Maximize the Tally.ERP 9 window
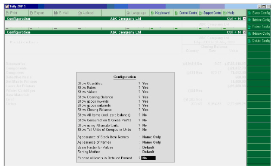 click(264, 6)
